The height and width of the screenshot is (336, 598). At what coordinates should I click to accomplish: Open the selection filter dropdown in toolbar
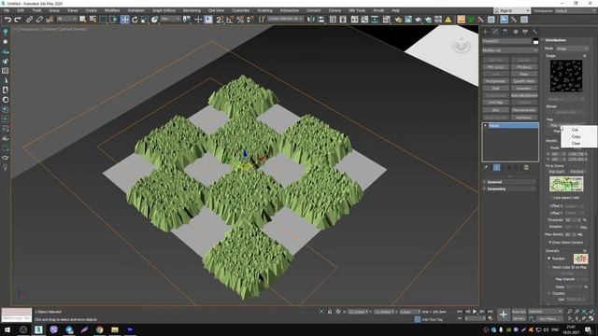point(66,19)
